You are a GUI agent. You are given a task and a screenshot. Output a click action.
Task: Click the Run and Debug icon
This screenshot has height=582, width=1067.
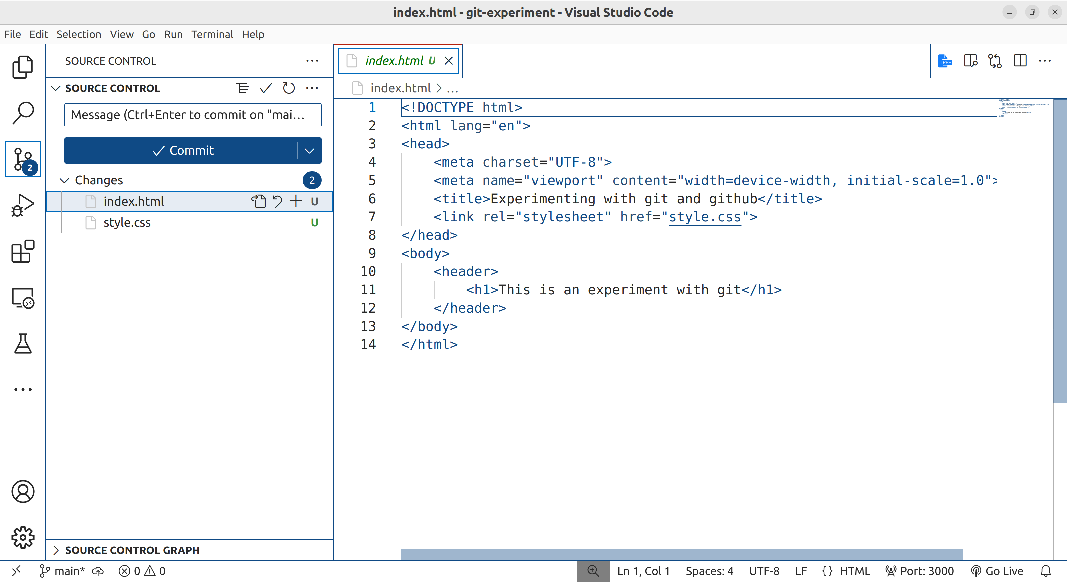[x=23, y=204]
